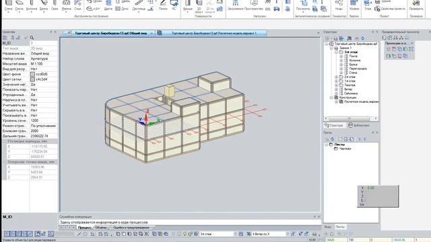Click the refresh icon in Листы toolbar
This screenshot has height=242, width=431.
(x=332, y=139)
